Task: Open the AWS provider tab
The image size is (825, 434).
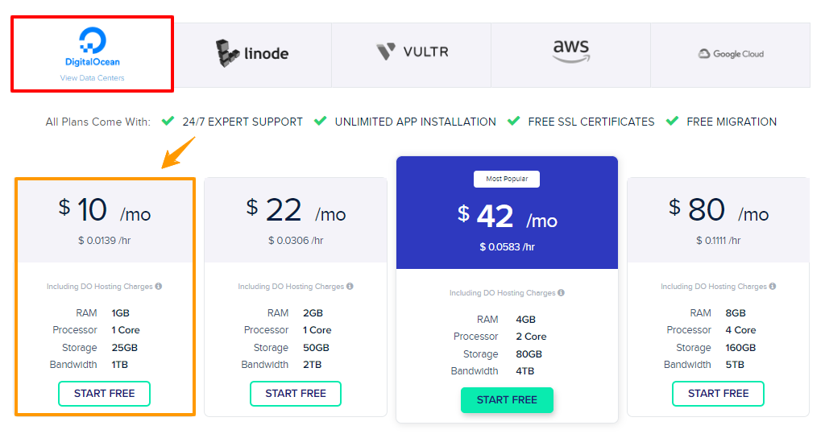Action: pos(571,55)
